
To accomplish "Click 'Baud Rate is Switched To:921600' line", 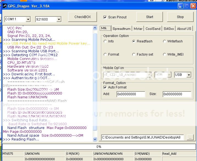I will point(38,124).
